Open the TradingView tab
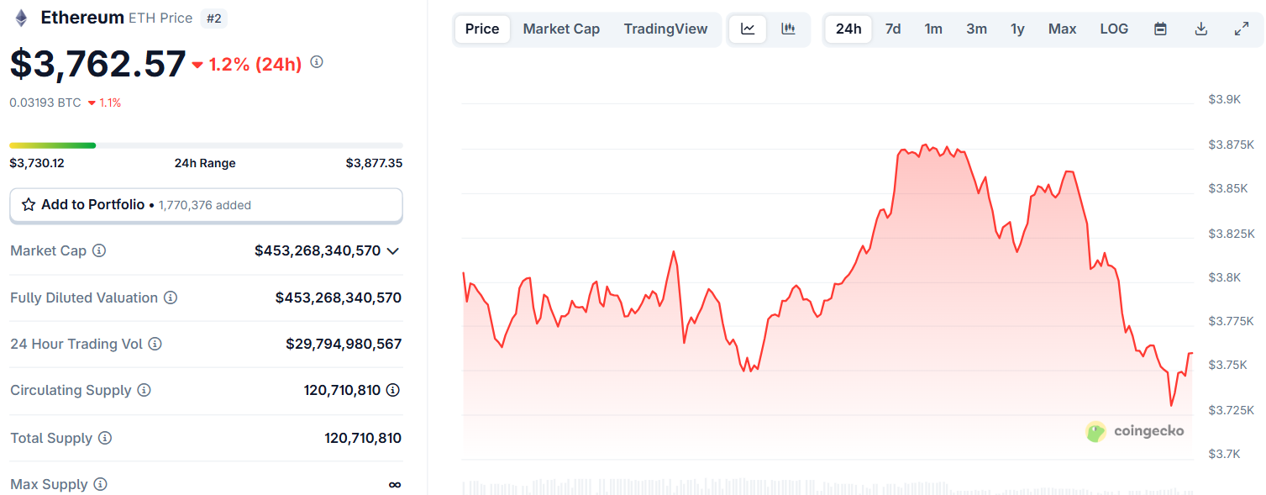 (x=665, y=29)
